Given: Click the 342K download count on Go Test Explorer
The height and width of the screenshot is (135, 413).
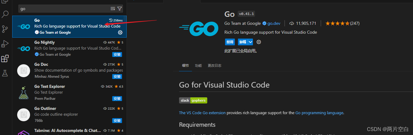Looking at the screenshot, I should click(x=107, y=87).
